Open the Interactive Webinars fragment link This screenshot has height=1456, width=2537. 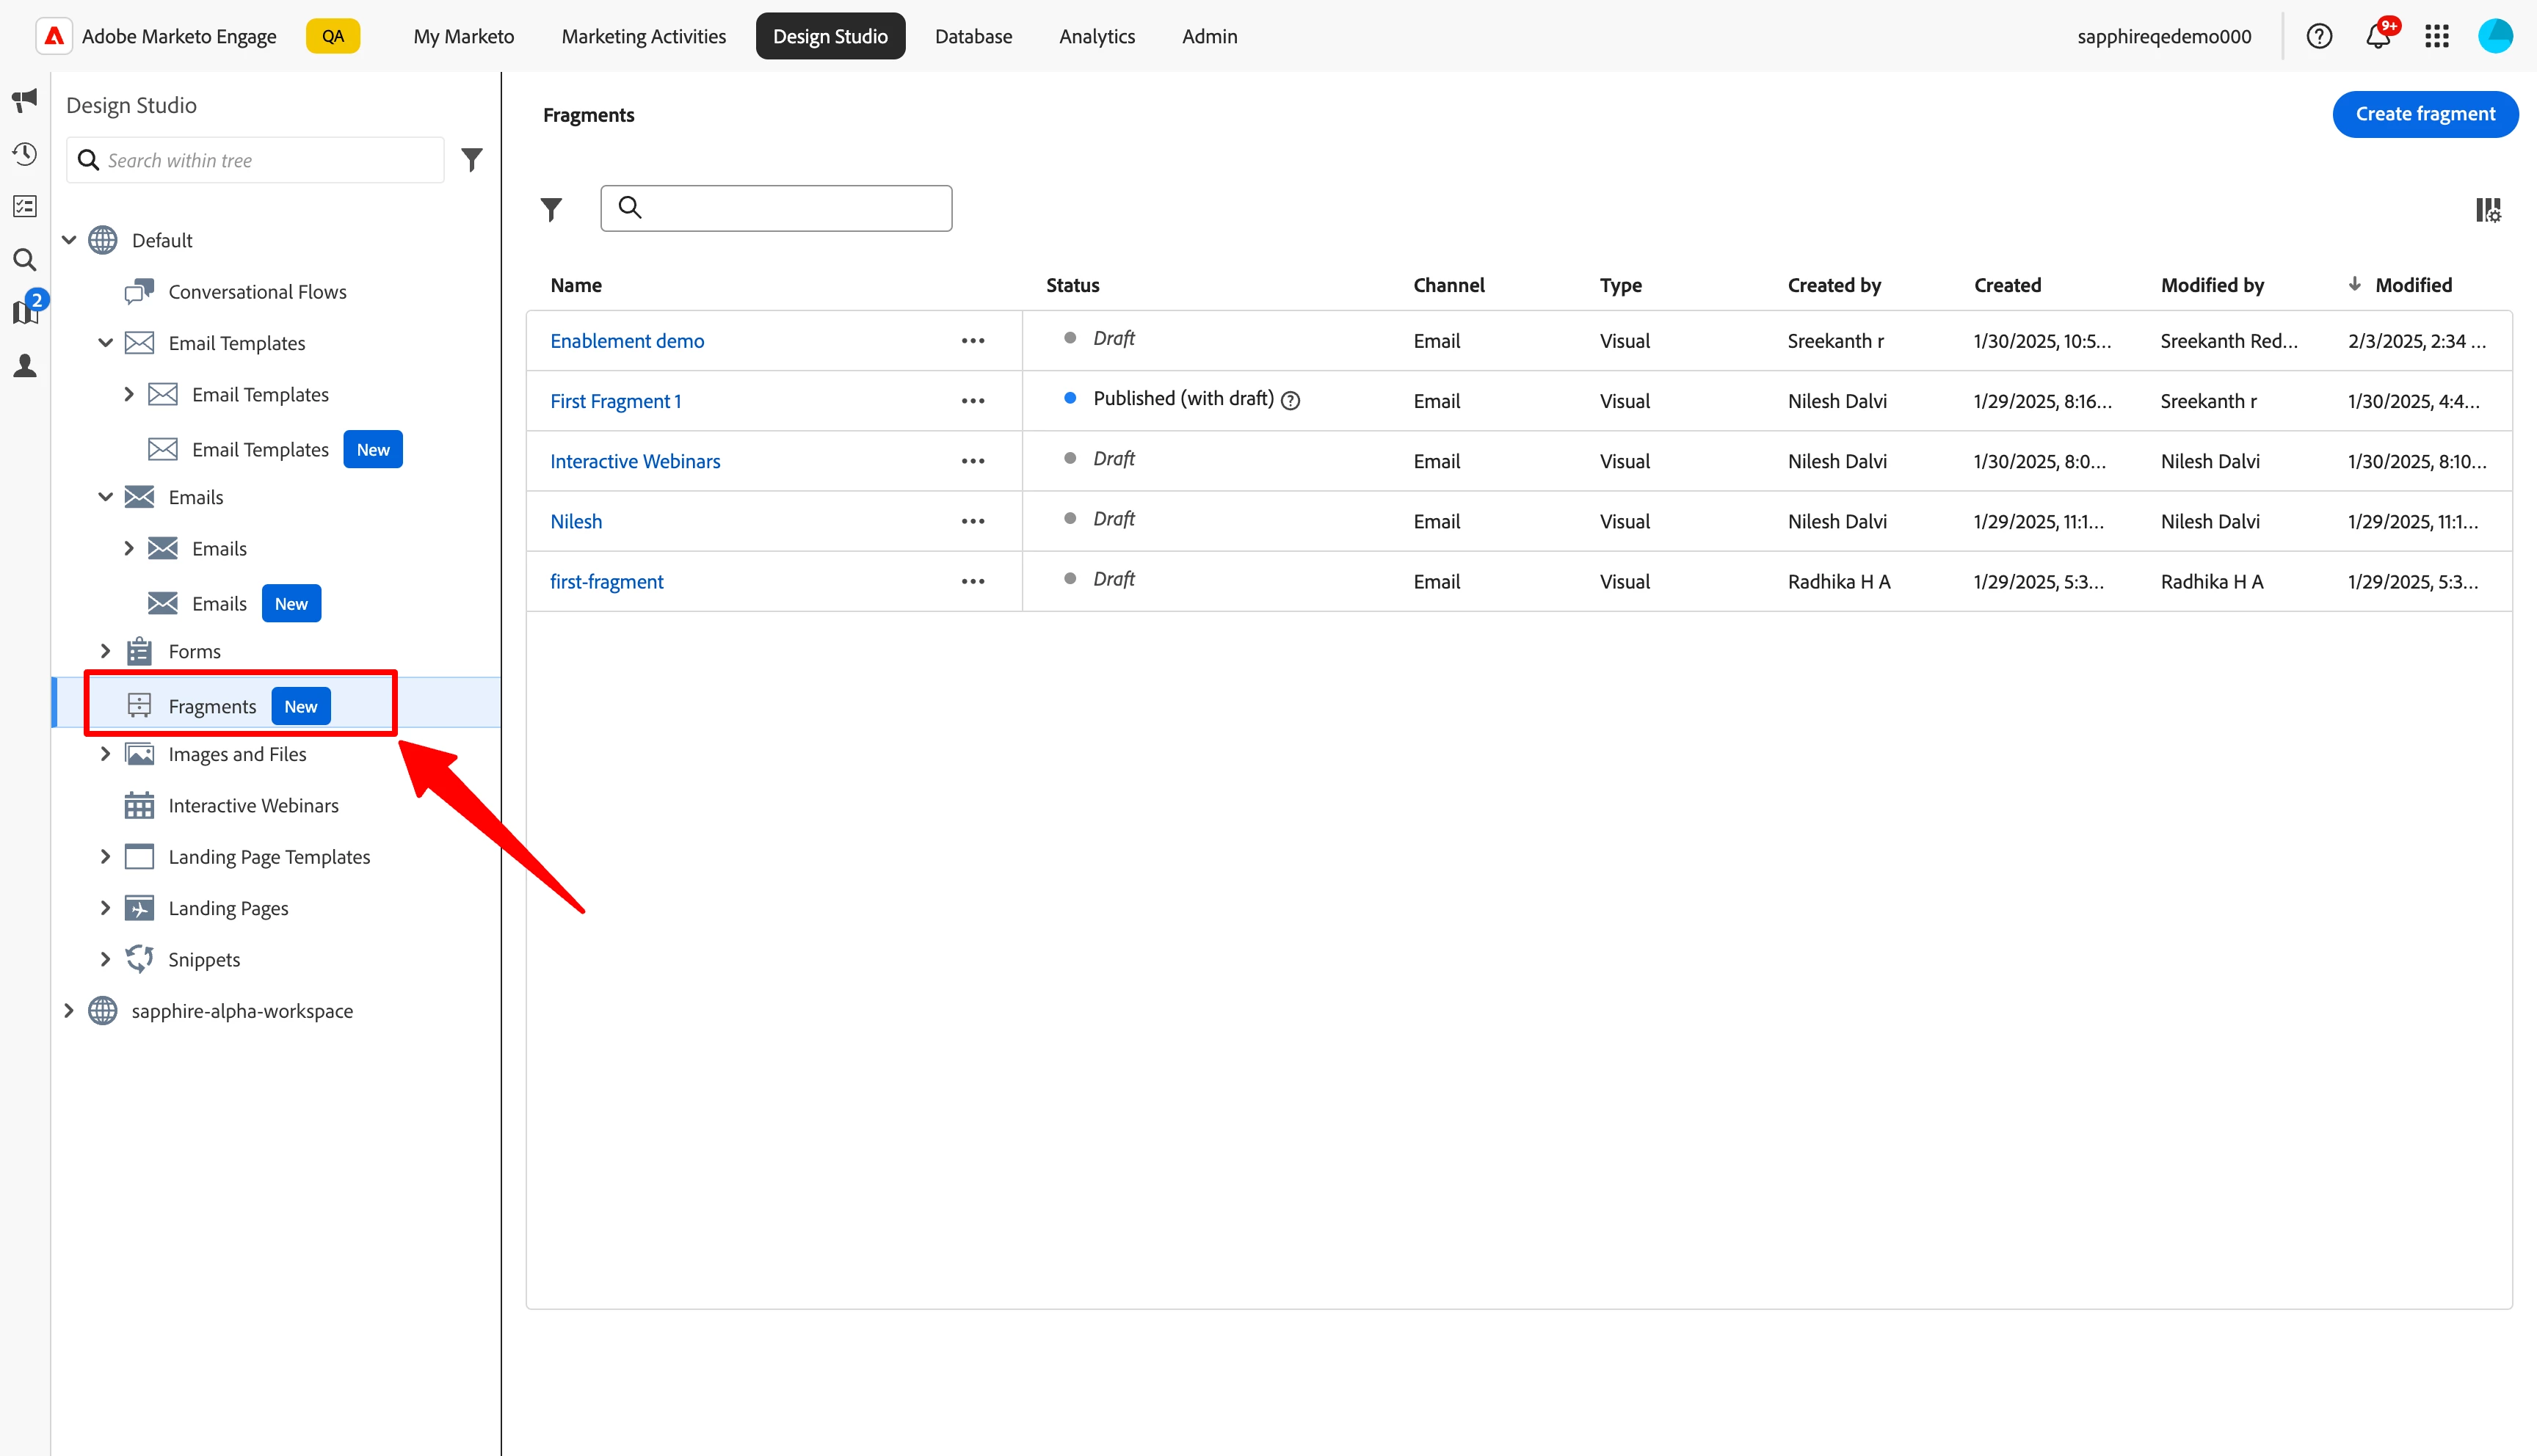click(634, 461)
